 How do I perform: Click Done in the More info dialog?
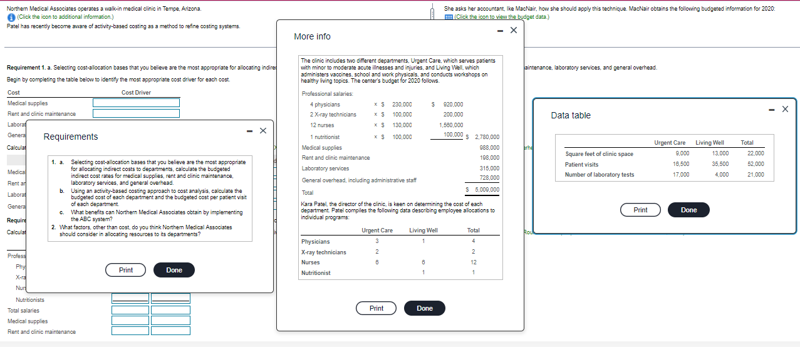click(425, 308)
